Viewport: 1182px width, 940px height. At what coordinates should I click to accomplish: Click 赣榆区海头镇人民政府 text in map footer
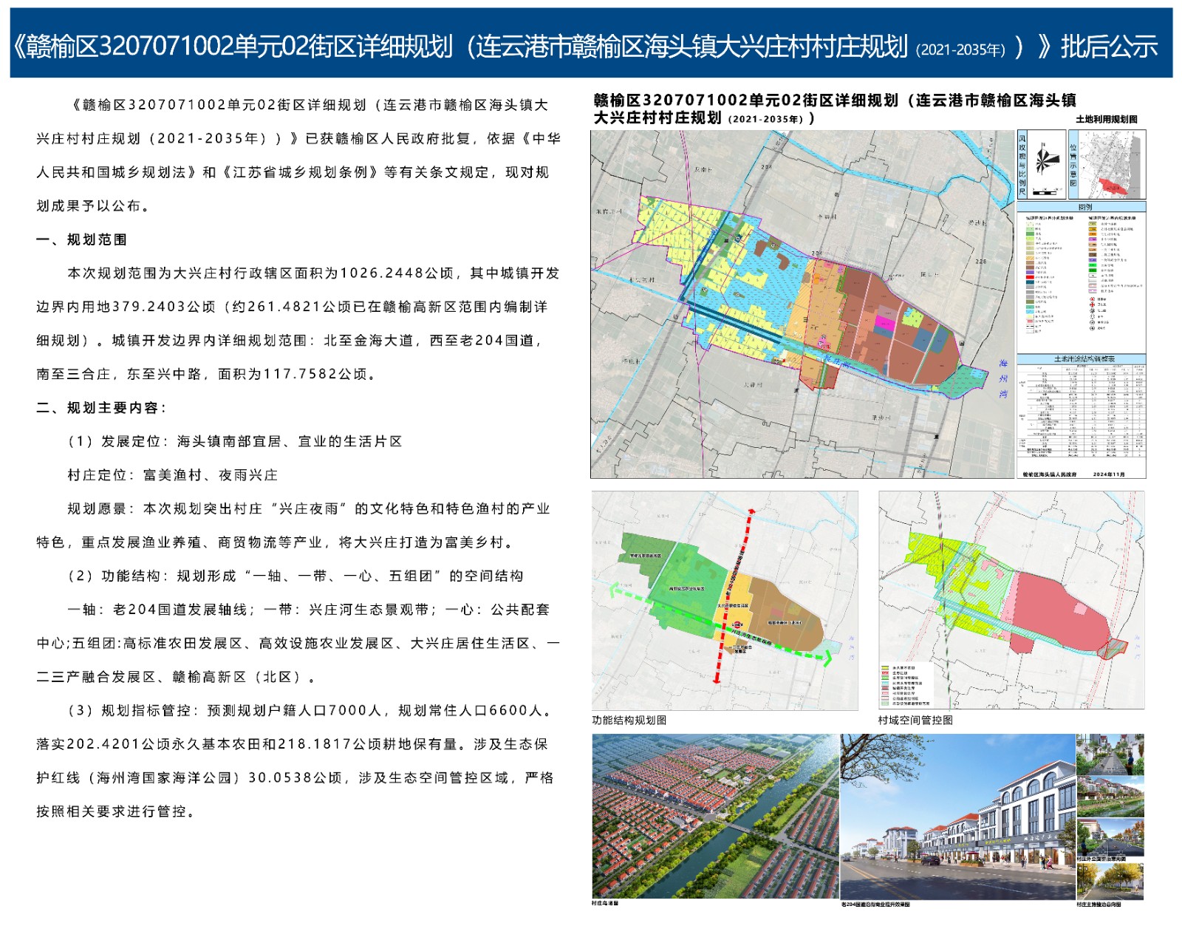tap(1049, 474)
